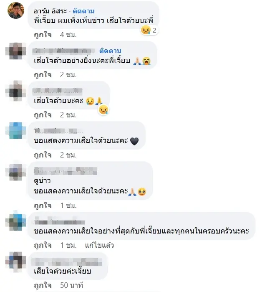275x292 pixels.
Task: Like the เสียใจด้วยอย่างยิ่งนะคะพี่เจี๊ยบ comment
Action: [x=43, y=75]
